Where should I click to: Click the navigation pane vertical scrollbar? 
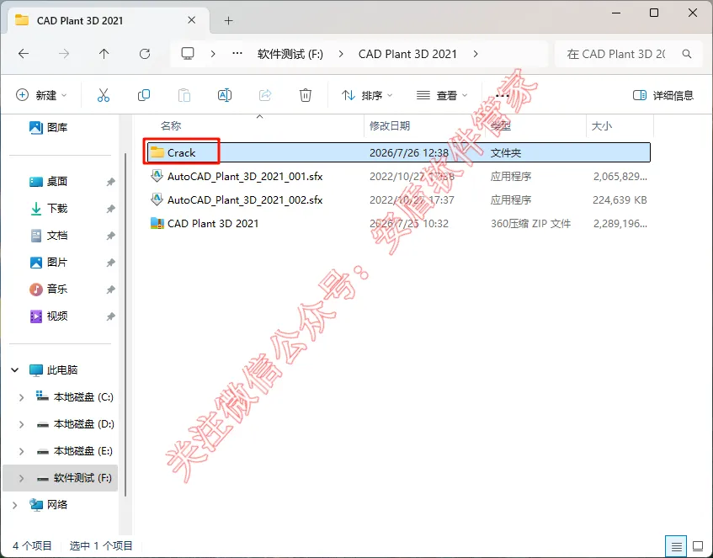click(x=125, y=325)
